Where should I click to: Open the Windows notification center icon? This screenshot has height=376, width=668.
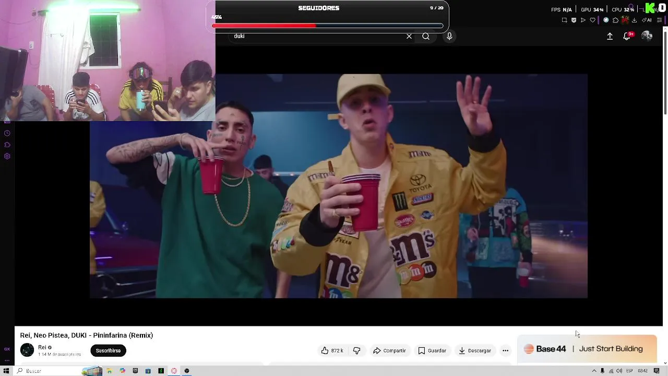(x=657, y=371)
